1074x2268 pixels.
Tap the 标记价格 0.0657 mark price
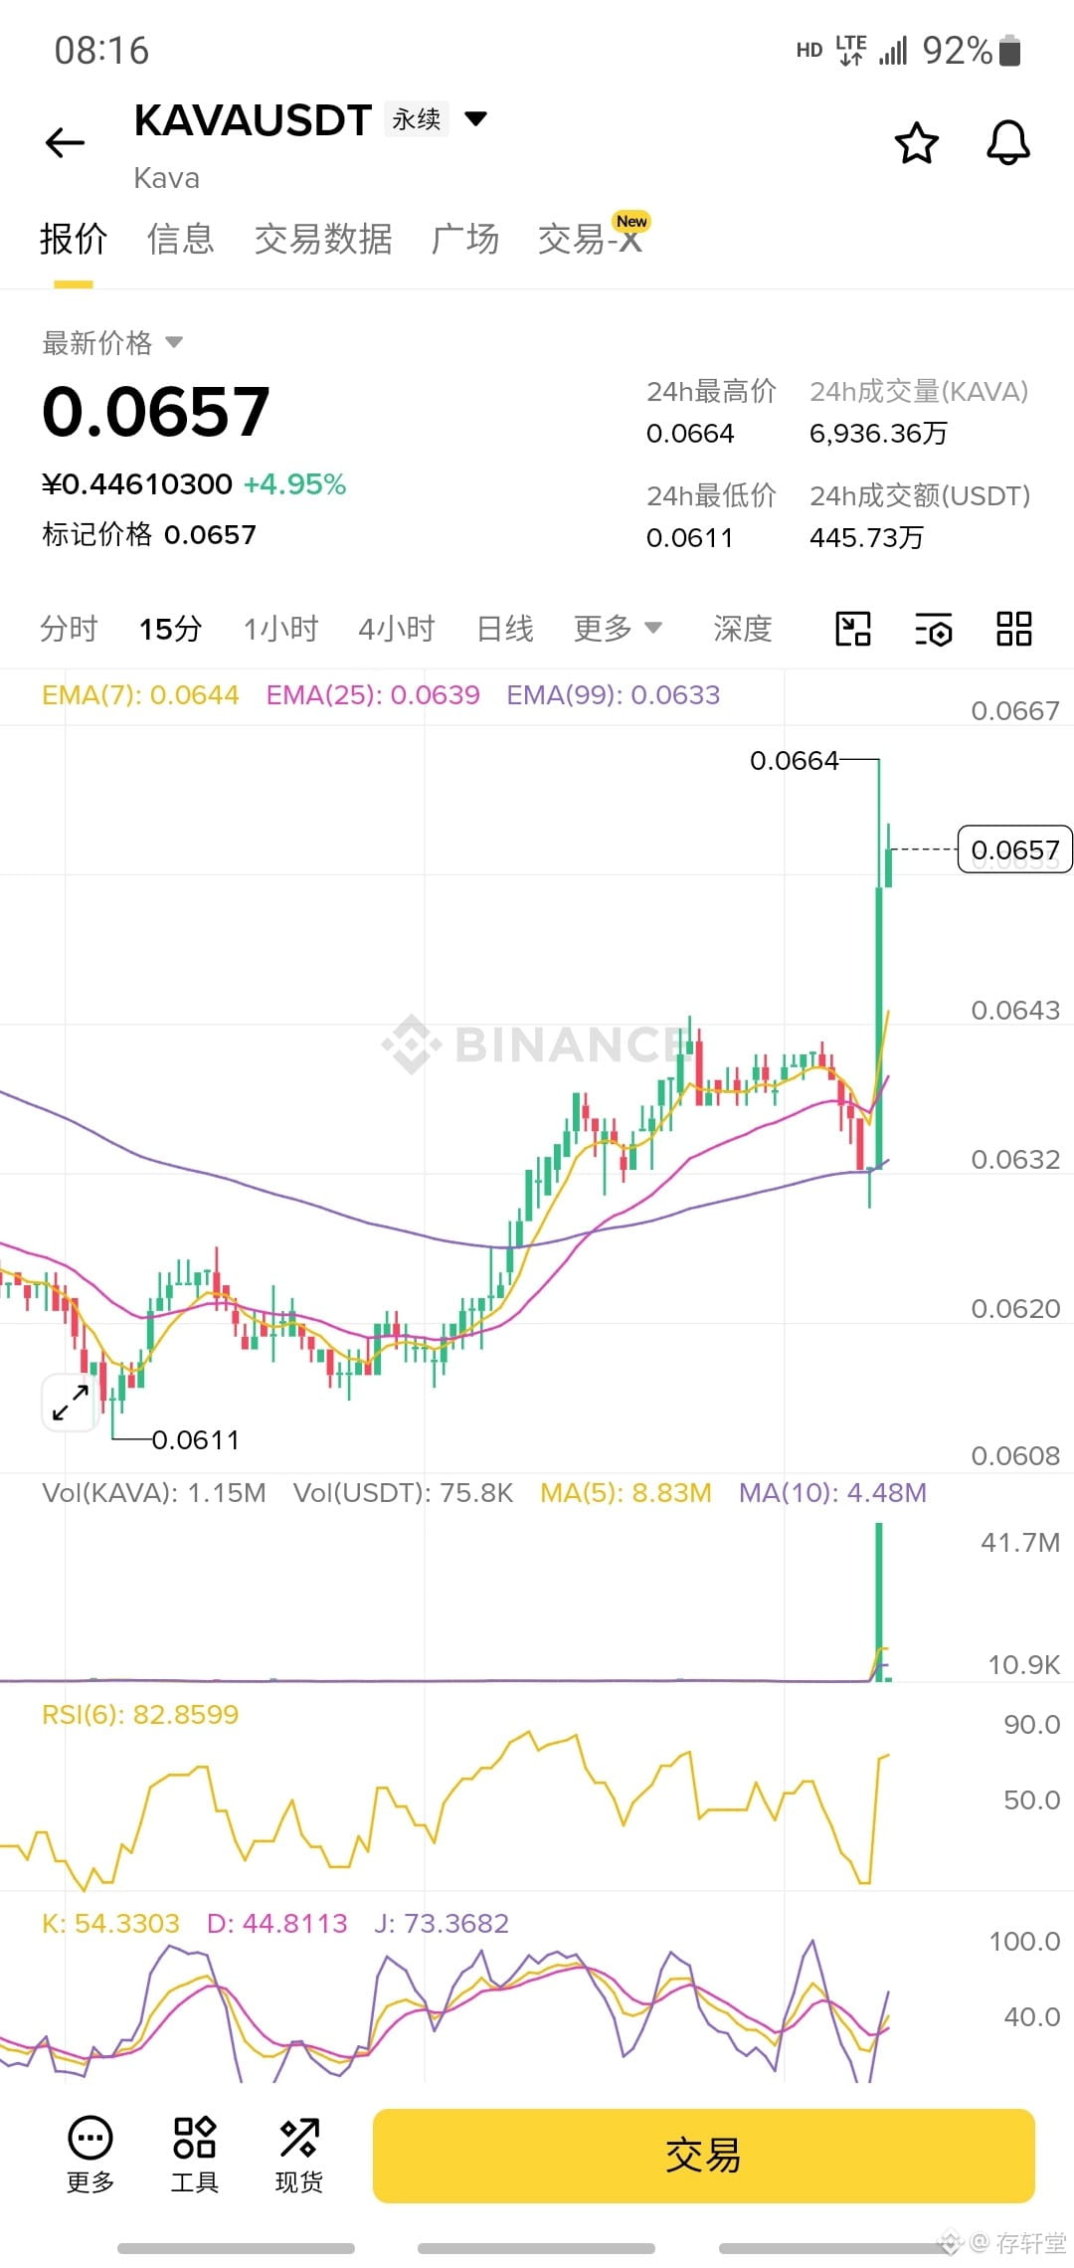click(149, 535)
